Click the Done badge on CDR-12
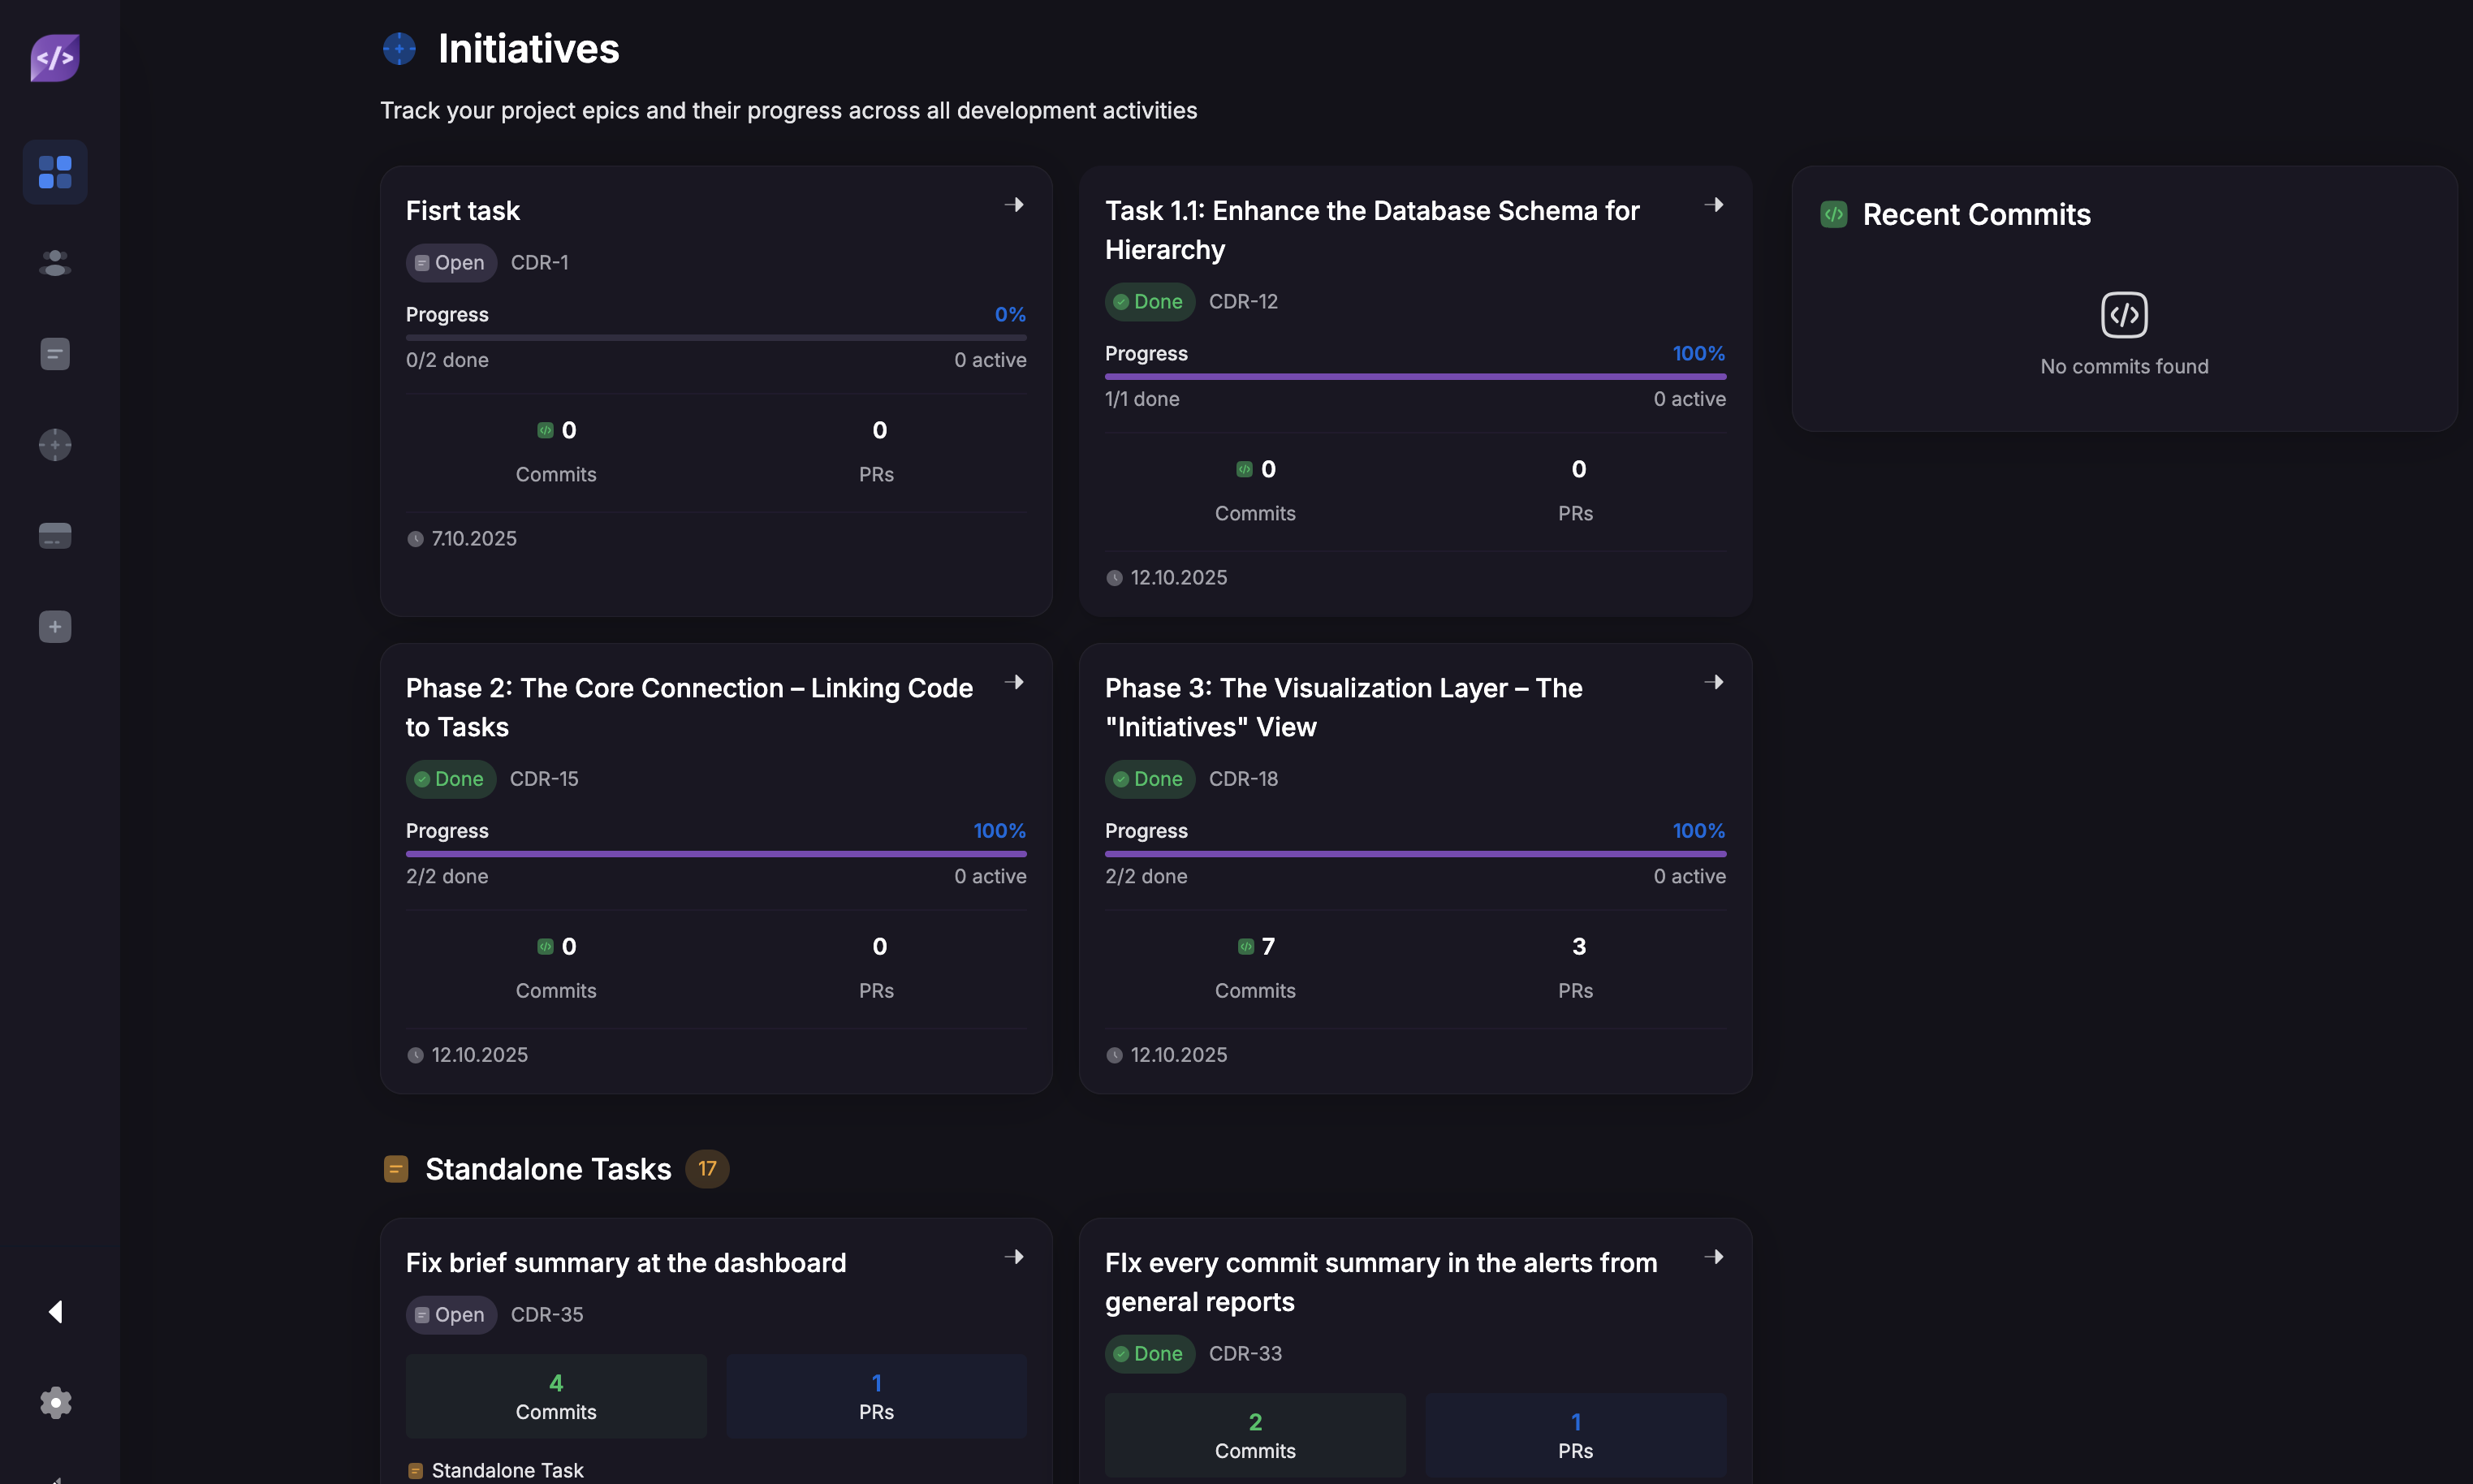The height and width of the screenshot is (1484, 2473). [x=1148, y=302]
